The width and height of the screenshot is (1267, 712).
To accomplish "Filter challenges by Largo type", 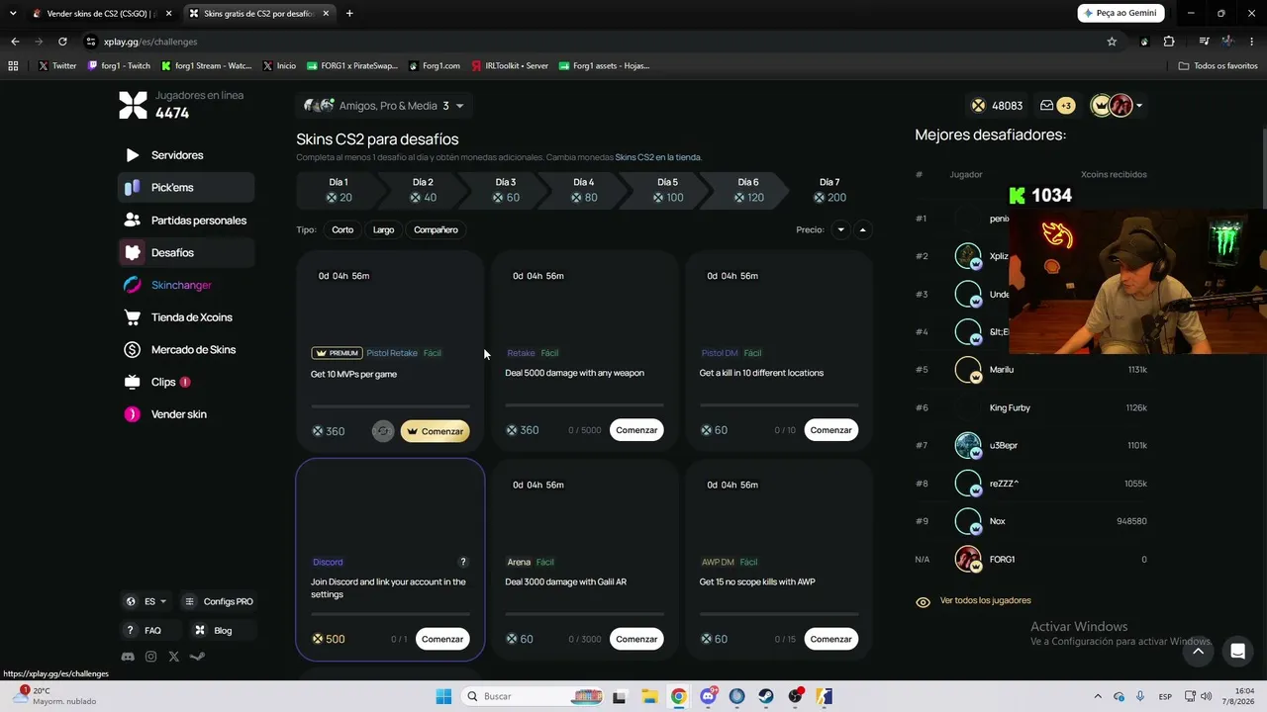I will tap(384, 229).
